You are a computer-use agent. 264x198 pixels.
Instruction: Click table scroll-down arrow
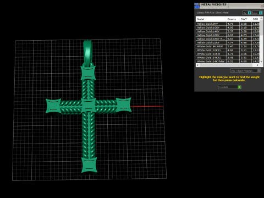(x=262, y=61)
